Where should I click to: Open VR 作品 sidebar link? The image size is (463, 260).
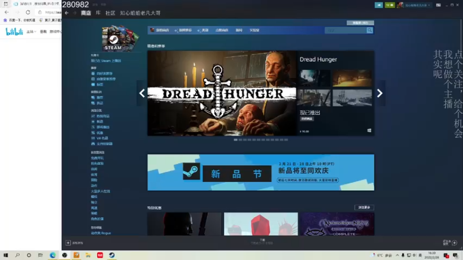pyautogui.click(x=100, y=138)
